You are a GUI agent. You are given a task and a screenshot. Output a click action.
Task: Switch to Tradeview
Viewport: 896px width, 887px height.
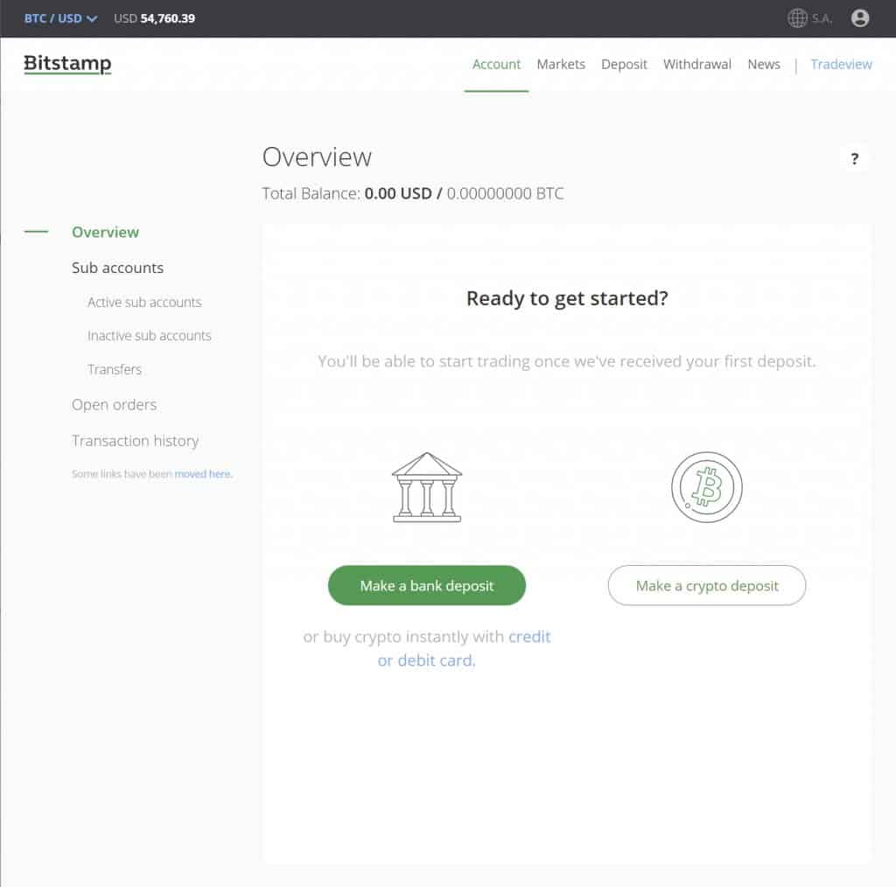[x=840, y=64]
